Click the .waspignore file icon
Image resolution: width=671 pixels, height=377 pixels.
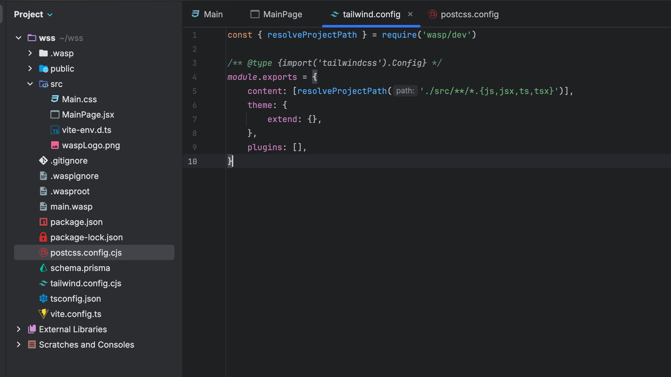(43, 176)
